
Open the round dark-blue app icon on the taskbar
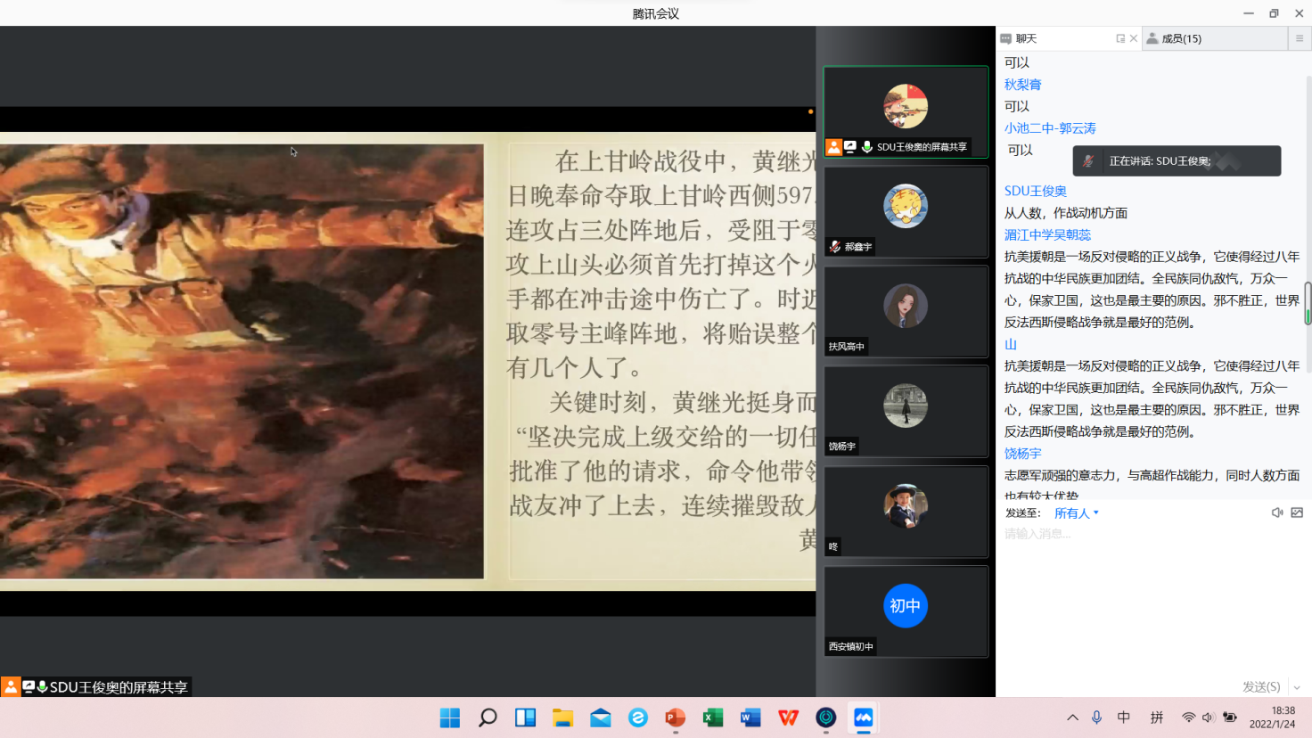[826, 717]
